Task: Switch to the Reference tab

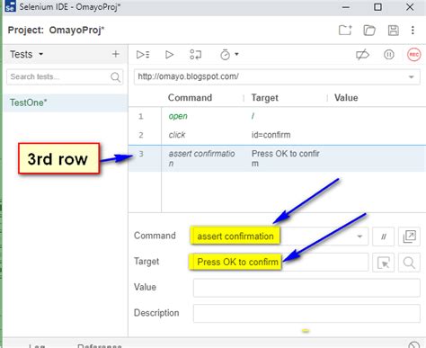Action: 100,345
